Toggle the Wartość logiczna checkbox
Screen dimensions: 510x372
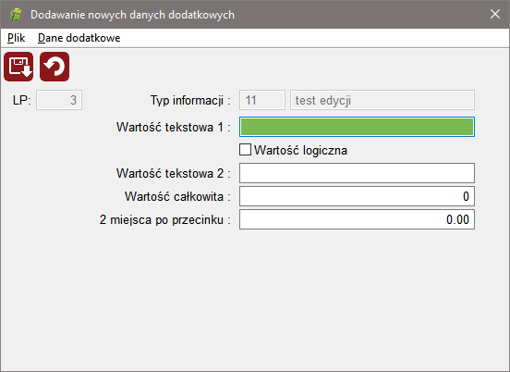tap(245, 150)
